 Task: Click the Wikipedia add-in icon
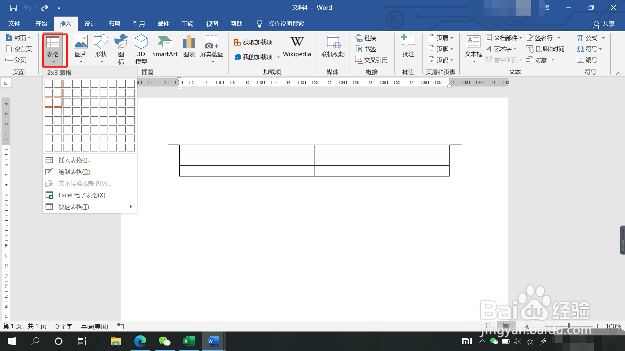[297, 46]
